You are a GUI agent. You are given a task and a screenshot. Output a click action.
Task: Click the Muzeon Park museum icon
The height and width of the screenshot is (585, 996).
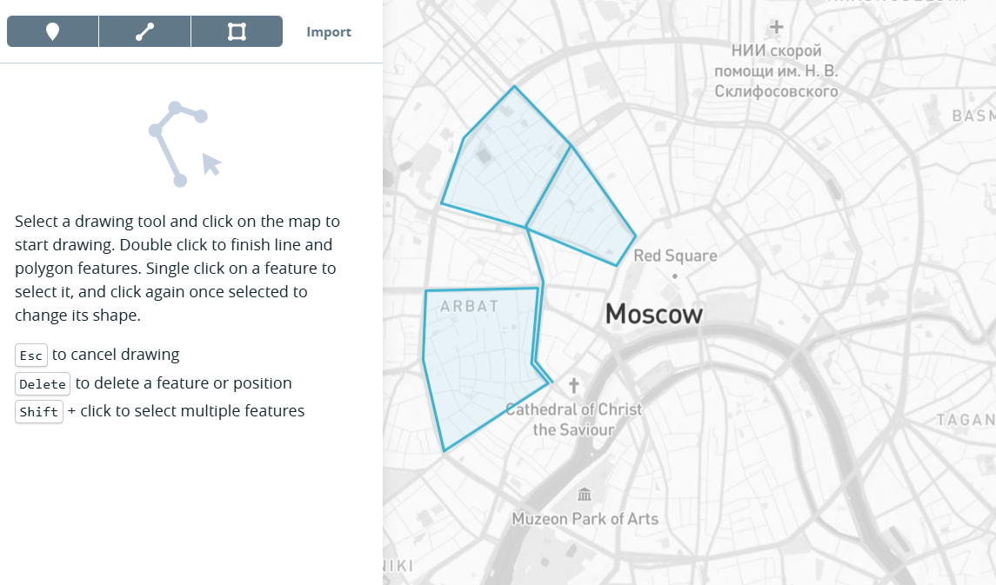point(585,495)
